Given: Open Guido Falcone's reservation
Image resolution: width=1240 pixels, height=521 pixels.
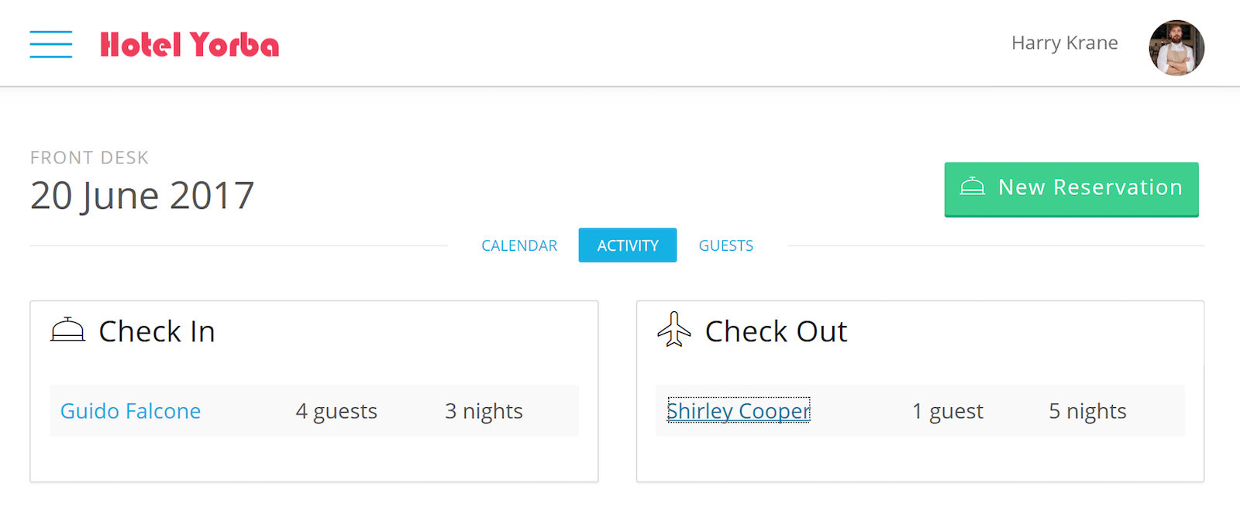Looking at the screenshot, I should pyautogui.click(x=130, y=411).
